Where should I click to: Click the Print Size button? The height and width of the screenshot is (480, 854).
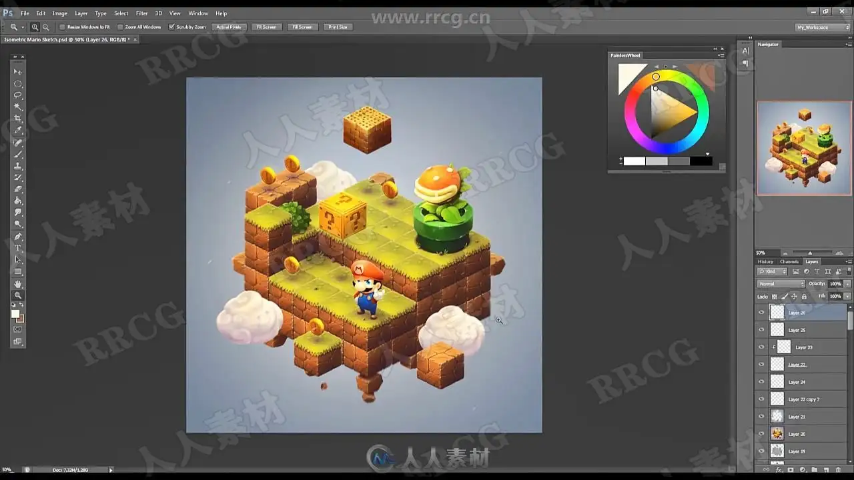338,27
